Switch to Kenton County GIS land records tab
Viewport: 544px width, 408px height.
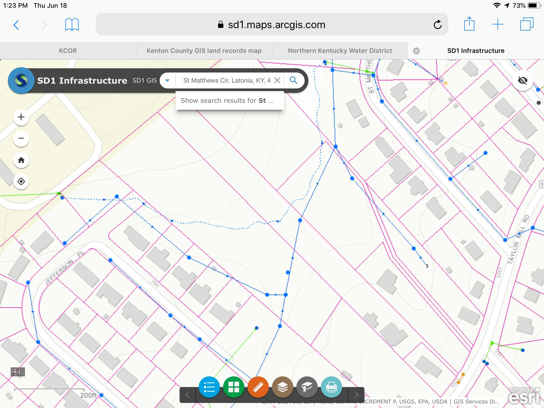[204, 51]
